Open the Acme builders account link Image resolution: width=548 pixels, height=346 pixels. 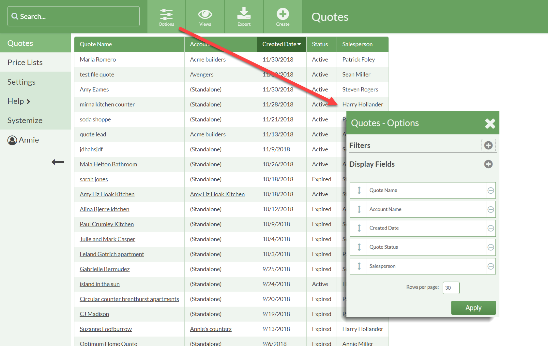coord(208,59)
